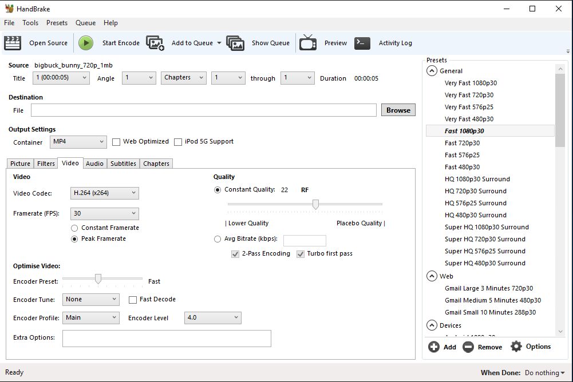Enable the Web Optimized checkbox
The image size is (573, 382).
coord(116,142)
